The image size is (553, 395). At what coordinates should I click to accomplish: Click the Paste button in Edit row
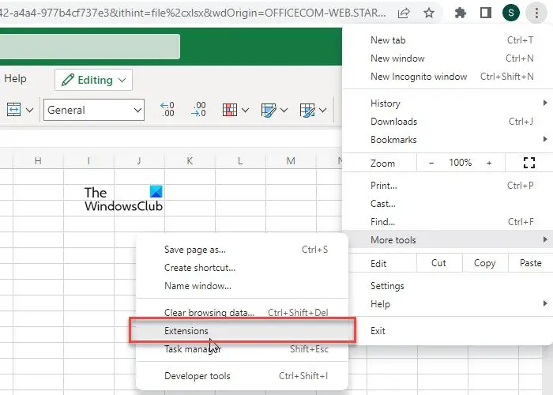[530, 263]
